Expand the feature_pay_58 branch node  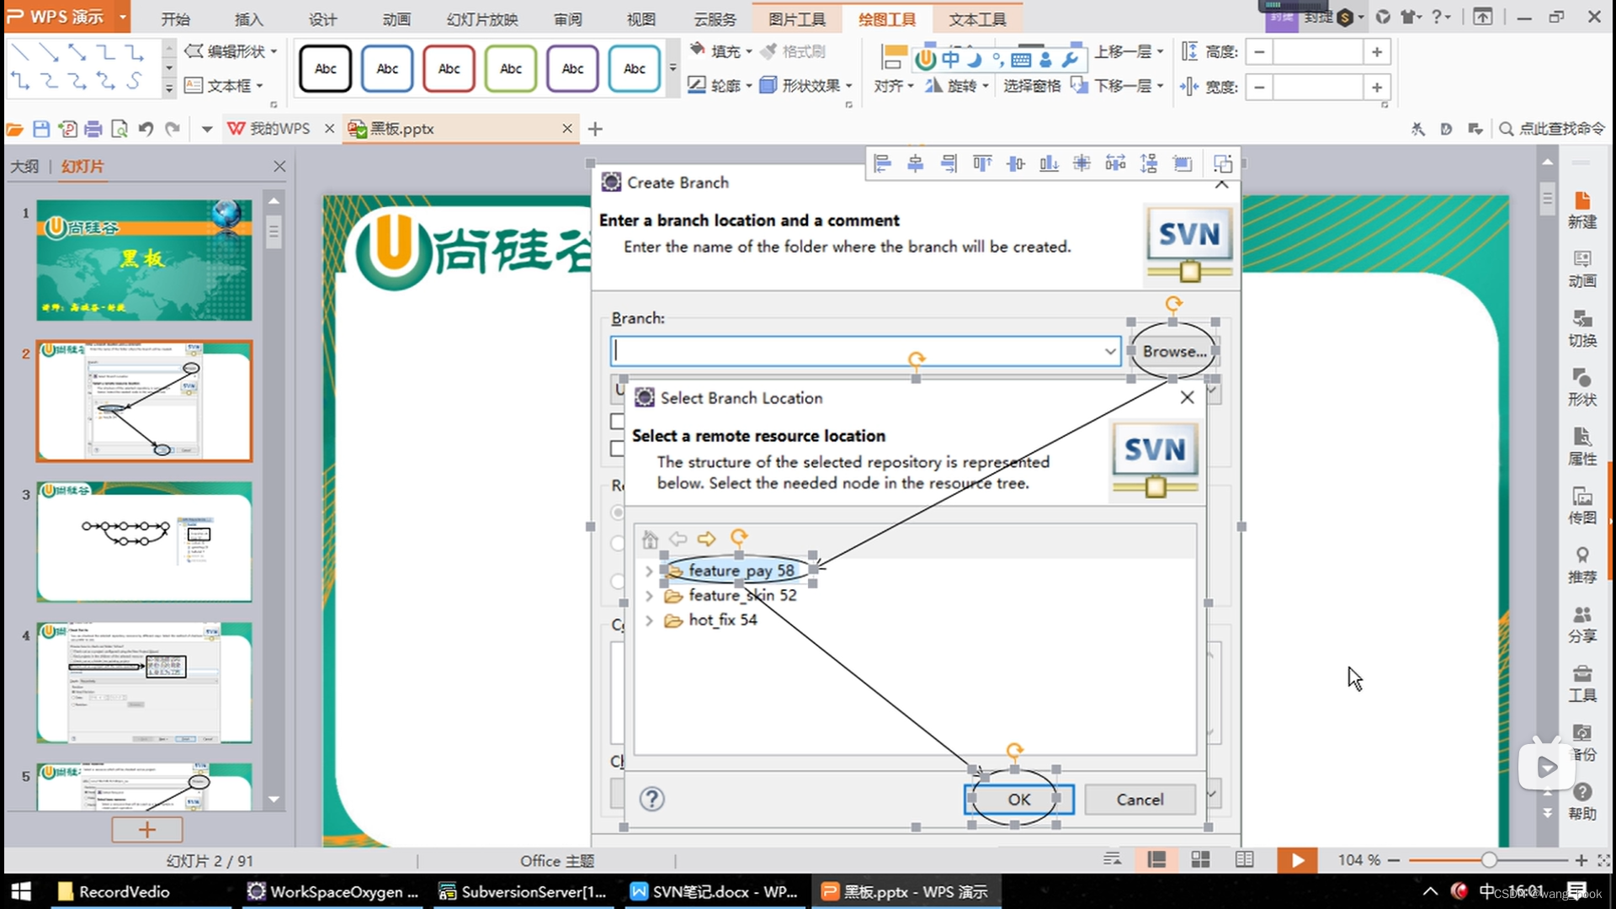649,569
